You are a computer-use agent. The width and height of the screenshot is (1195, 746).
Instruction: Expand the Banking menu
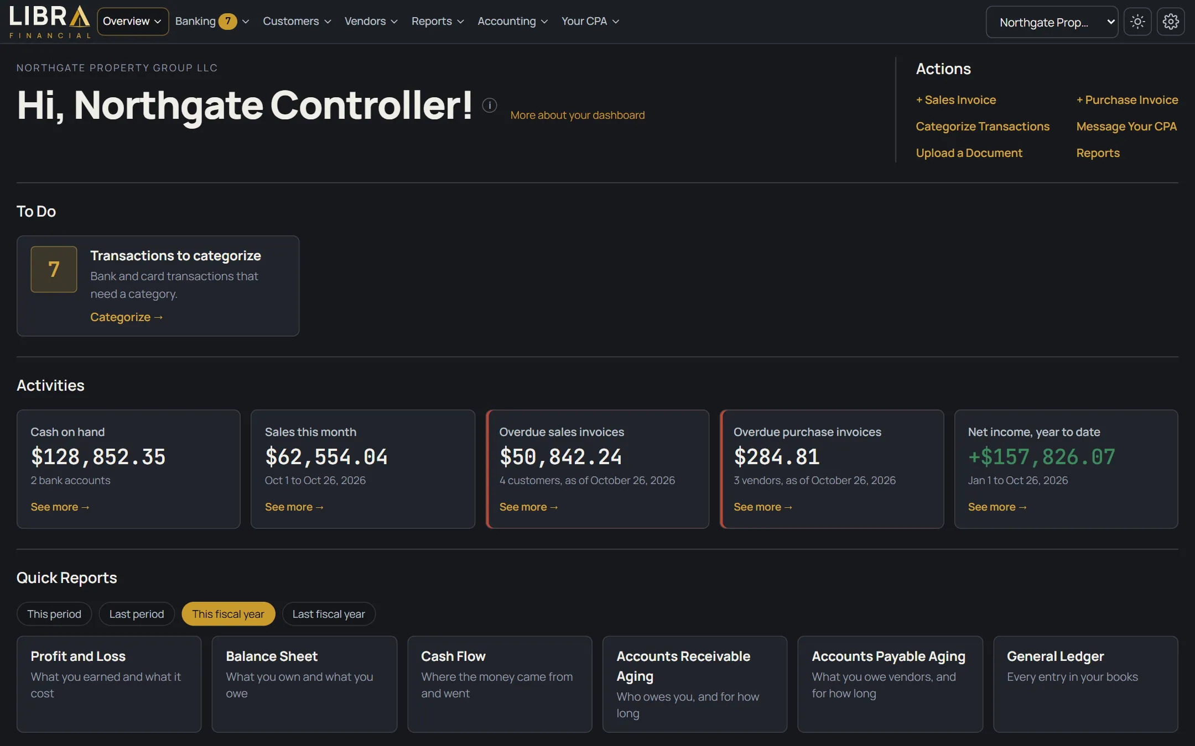pyautogui.click(x=212, y=21)
